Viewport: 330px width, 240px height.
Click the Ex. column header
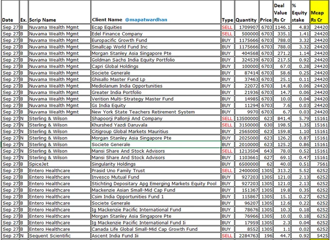(x=24, y=12)
